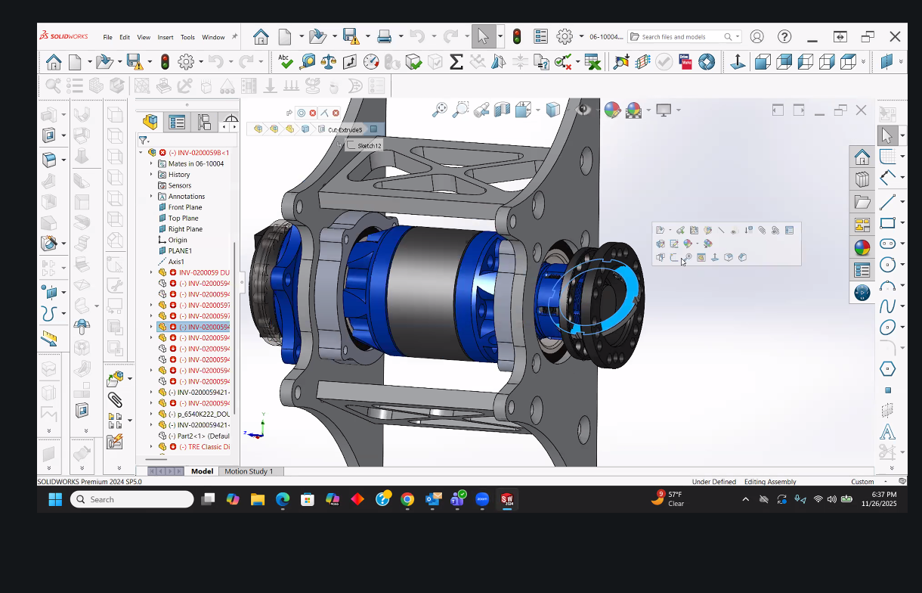The height and width of the screenshot is (593, 922).
Task: Toggle the menu bar pin icon
Action: tap(234, 36)
